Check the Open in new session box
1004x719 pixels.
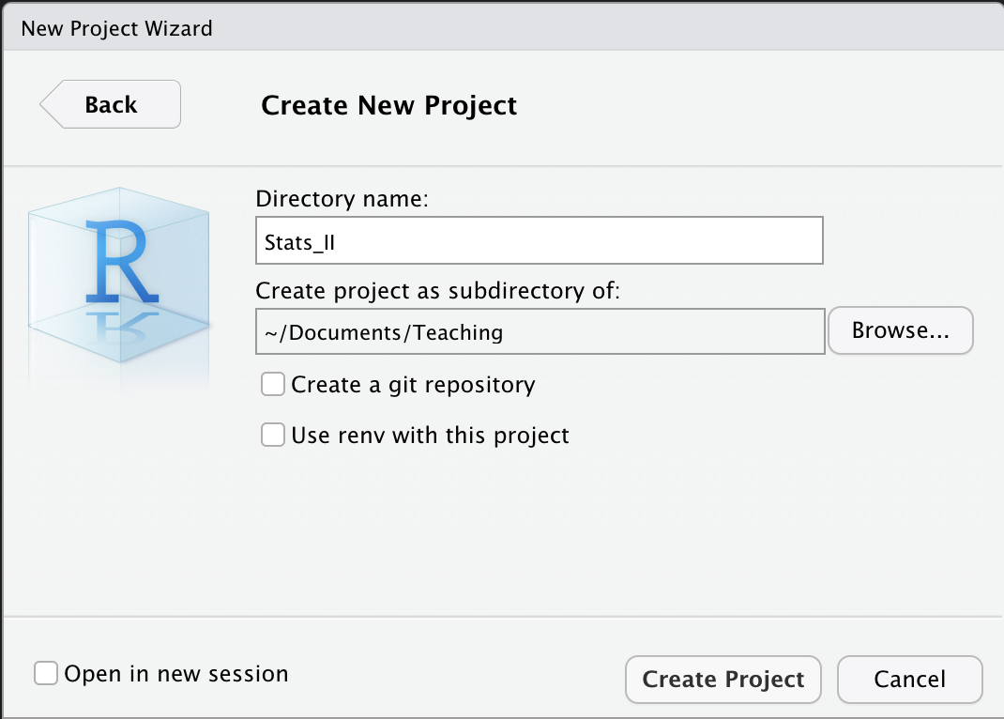(46, 674)
